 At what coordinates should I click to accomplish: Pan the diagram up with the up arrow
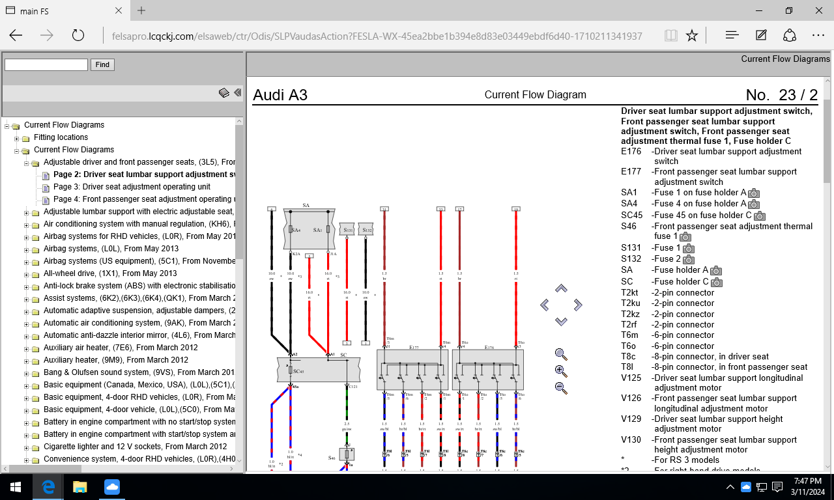pos(561,288)
